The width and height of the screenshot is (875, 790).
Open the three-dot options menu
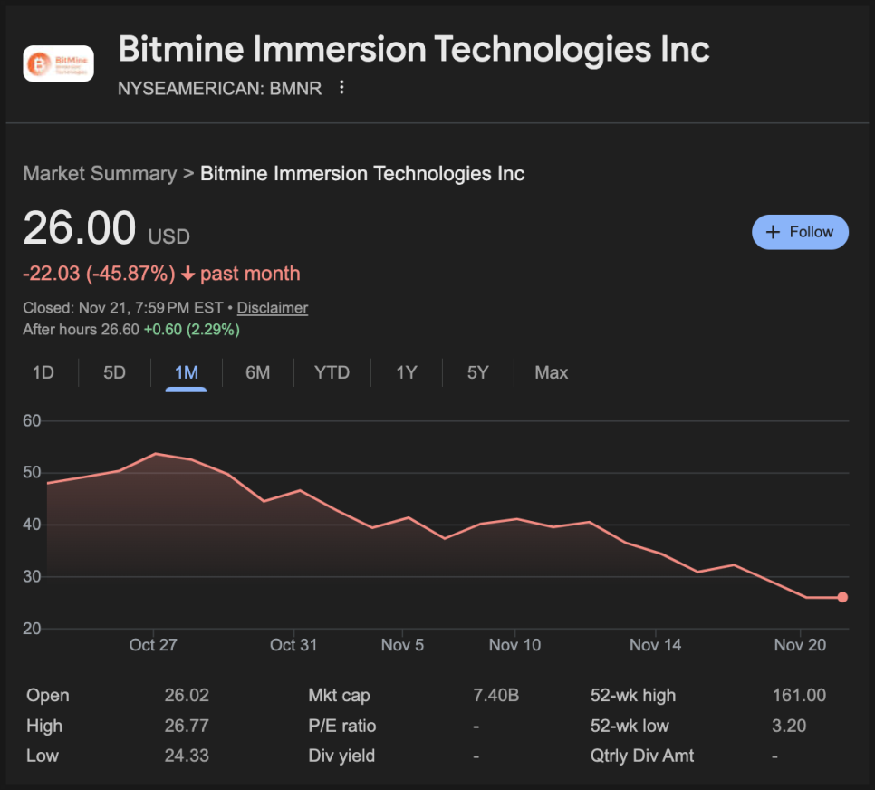pos(341,88)
